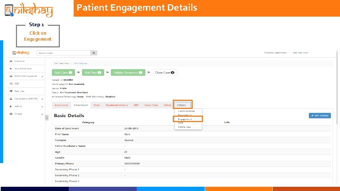Screen dimensions: 340x191
Task: Click the Initiate Treatment button
Action: click(x=128, y=73)
